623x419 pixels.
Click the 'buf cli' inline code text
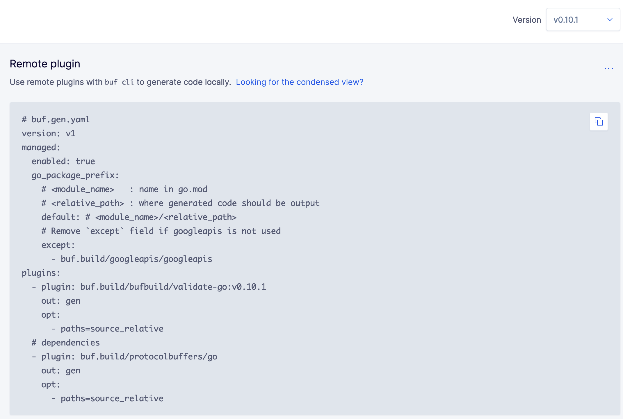click(119, 82)
